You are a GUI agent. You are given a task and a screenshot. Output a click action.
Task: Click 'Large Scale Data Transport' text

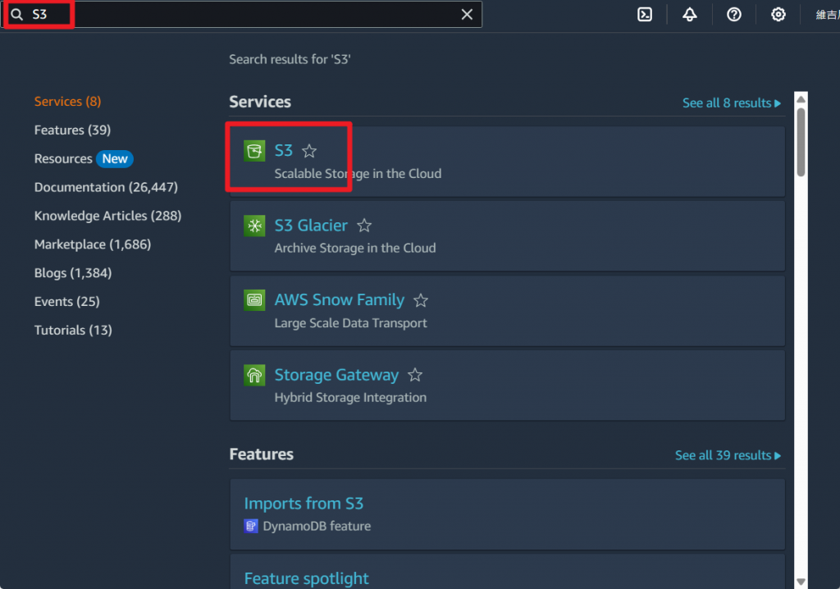pos(351,323)
